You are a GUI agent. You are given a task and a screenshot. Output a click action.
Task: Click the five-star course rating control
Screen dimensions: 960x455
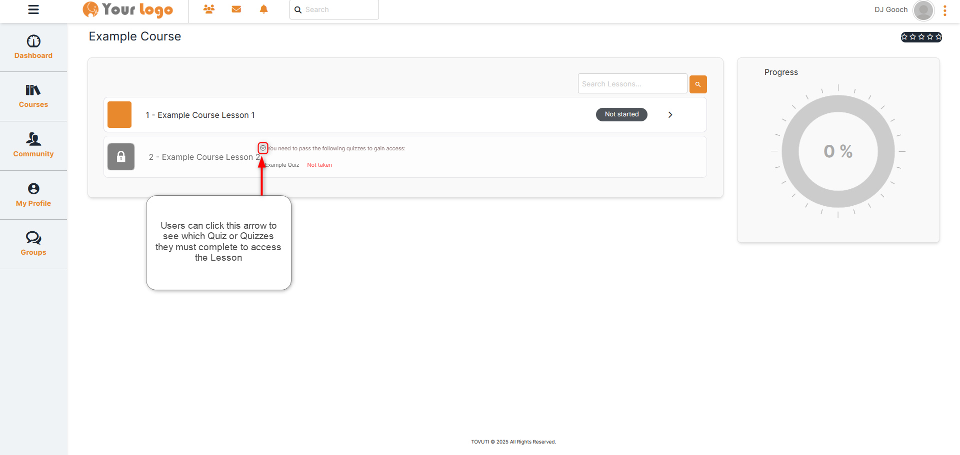[921, 37]
